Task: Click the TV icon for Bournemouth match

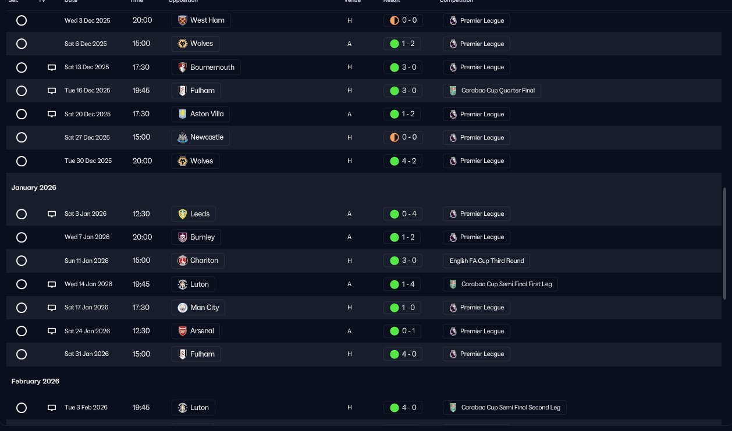Action: 52,67
